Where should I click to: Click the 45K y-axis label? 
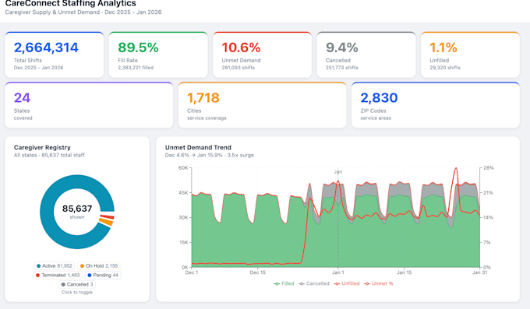pyautogui.click(x=183, y=193)
